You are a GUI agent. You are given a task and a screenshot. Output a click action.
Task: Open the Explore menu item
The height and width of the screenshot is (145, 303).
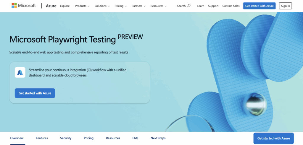(65, 6)
